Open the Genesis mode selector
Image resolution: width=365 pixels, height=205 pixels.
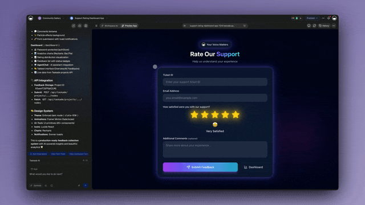35,186
